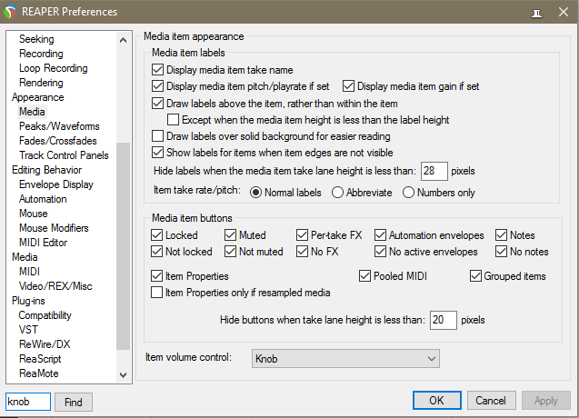This screenshot has height=418, width=579.
Task: Click the Find button
Action: (74, 403)
